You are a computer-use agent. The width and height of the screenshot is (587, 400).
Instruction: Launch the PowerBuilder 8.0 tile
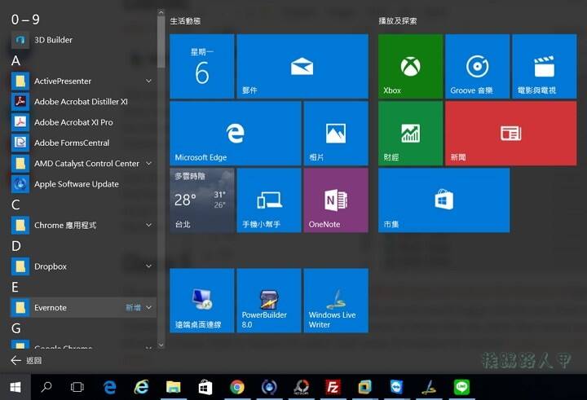point(269,301)
